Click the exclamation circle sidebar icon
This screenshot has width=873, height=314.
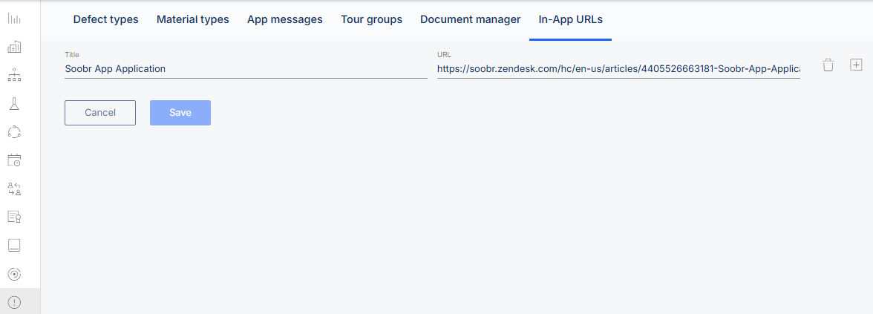(x=14, y=302)
